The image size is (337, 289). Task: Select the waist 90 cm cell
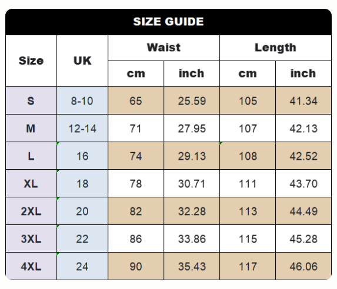[136, 266]
